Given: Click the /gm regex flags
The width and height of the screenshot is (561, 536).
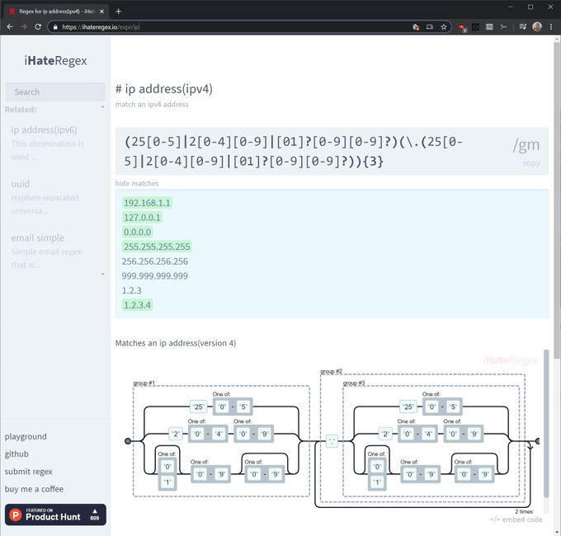Looking at the screenshot, I should click(x=526, y=145).
